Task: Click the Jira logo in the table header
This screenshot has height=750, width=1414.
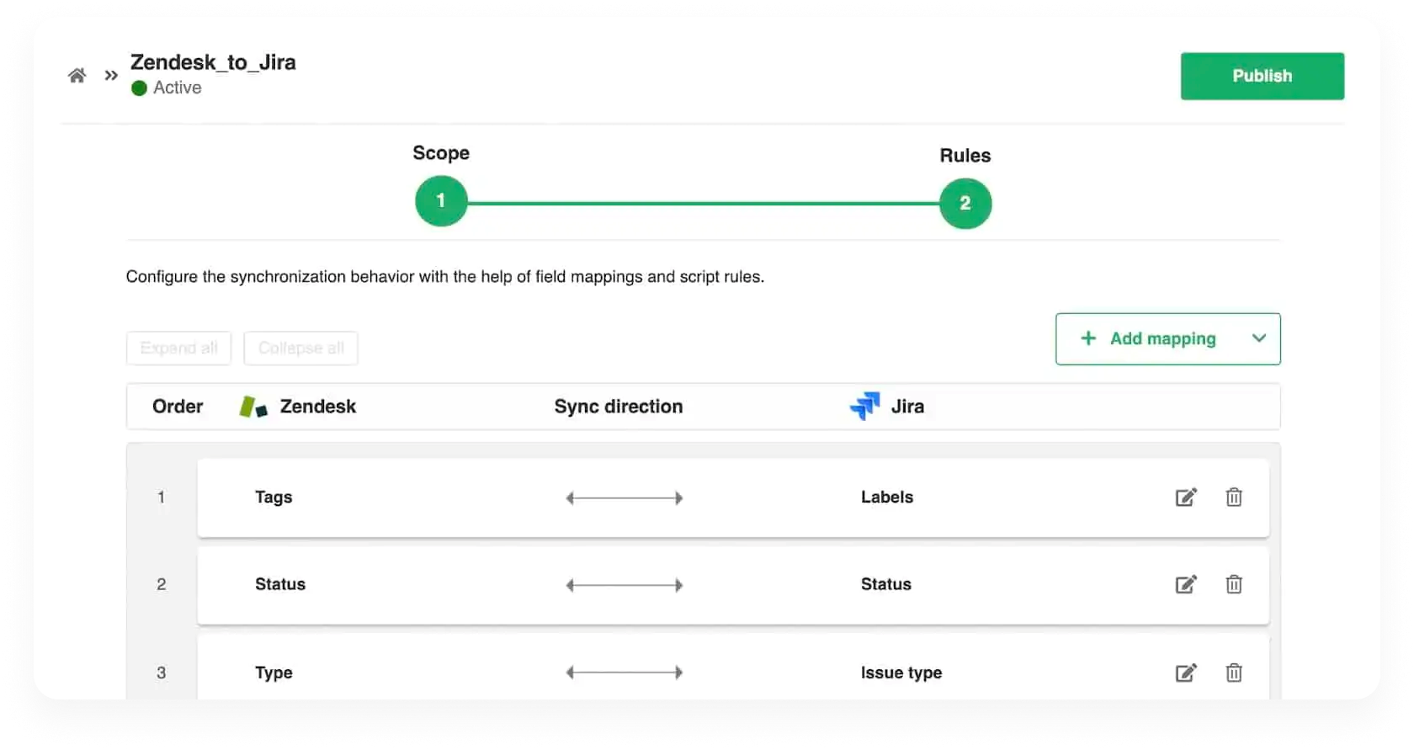Action: 865,405
